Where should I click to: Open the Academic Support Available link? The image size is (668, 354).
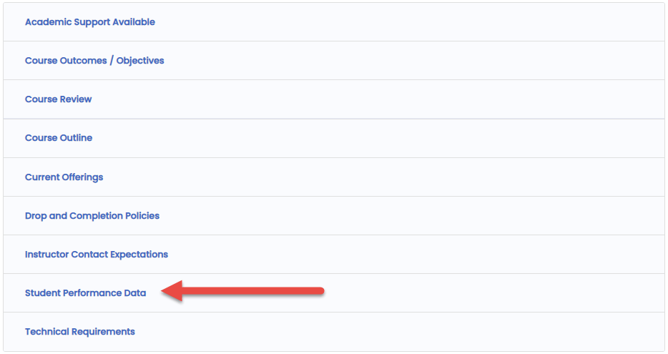(x=89, y=22)
